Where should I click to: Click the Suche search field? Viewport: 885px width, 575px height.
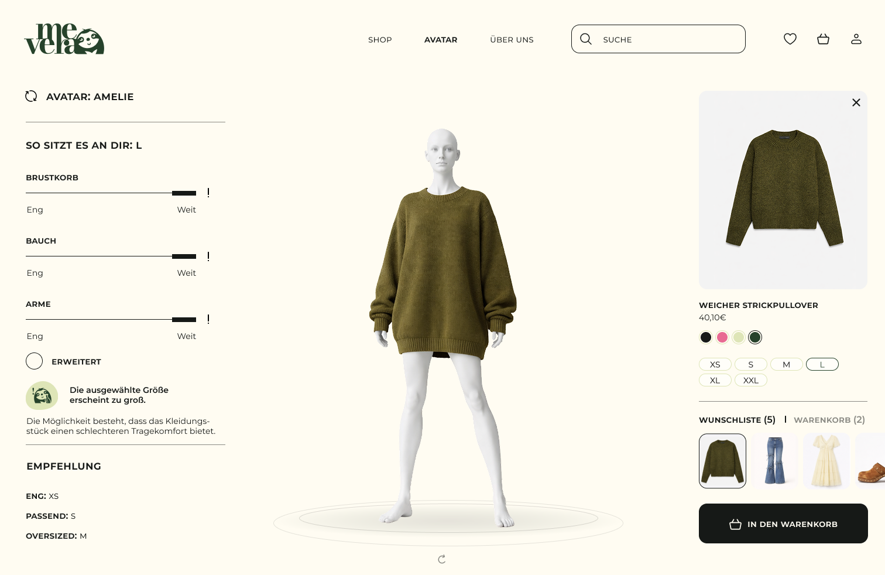(658, 39)
